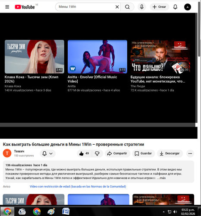This screenshot has width=201, height=216.
Task: Open the volume speaker tray icon
Action: 175,212
